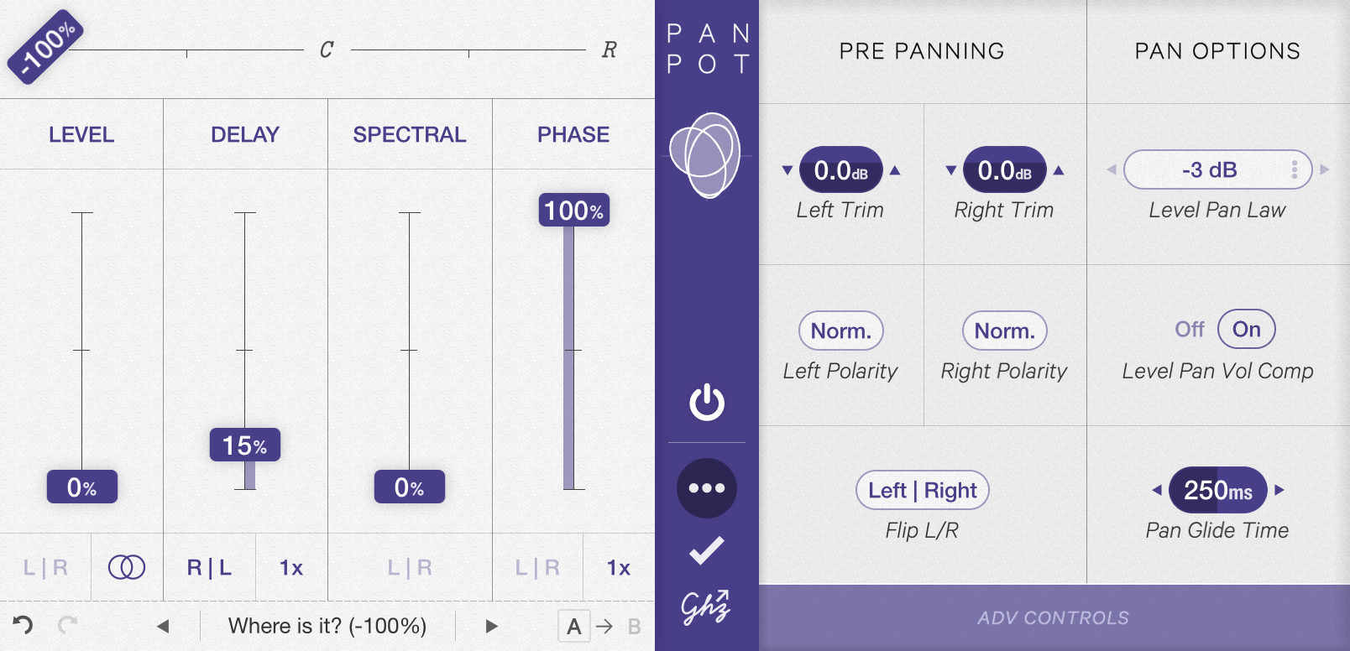Click the R | L delay swap button
This screenshot has width=1350, height=651.
coord(209,568)
